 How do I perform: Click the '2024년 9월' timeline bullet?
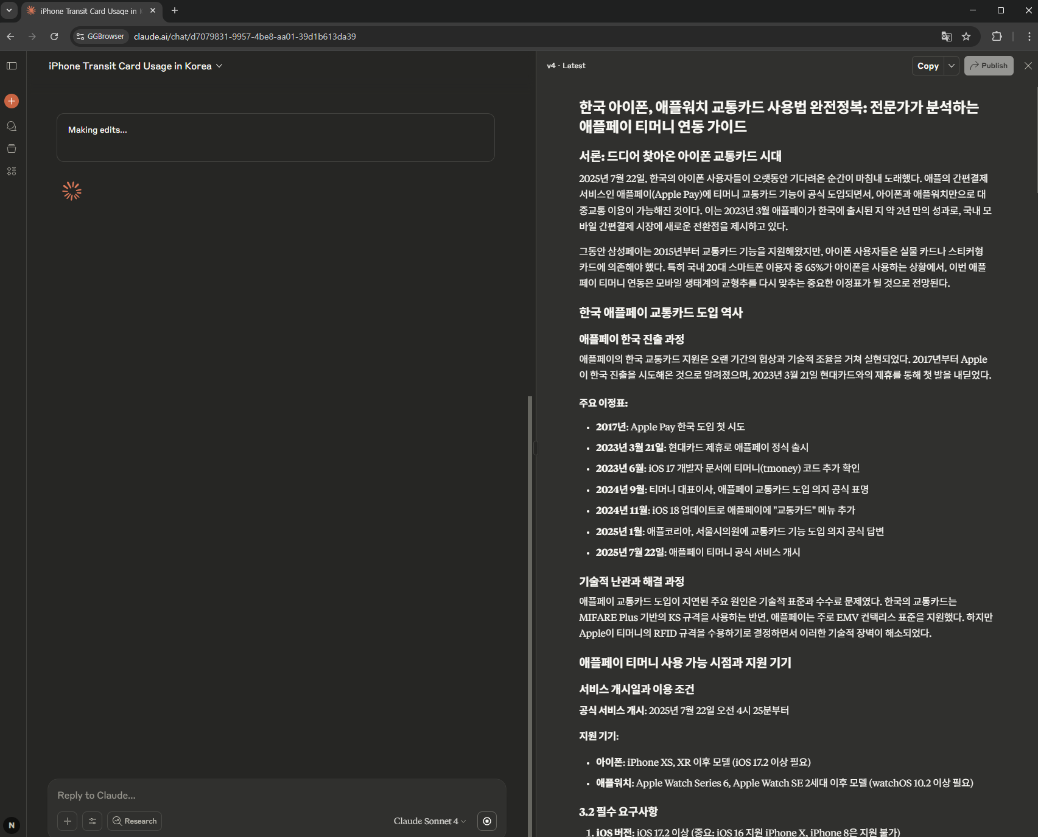coord(732,489)
